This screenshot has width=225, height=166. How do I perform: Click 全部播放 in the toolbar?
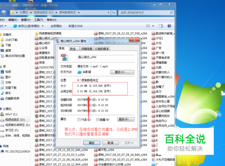pyautogui.click(x=56, y=26)
